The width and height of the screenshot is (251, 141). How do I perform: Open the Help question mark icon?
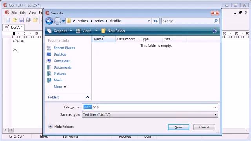pos(215,31)
